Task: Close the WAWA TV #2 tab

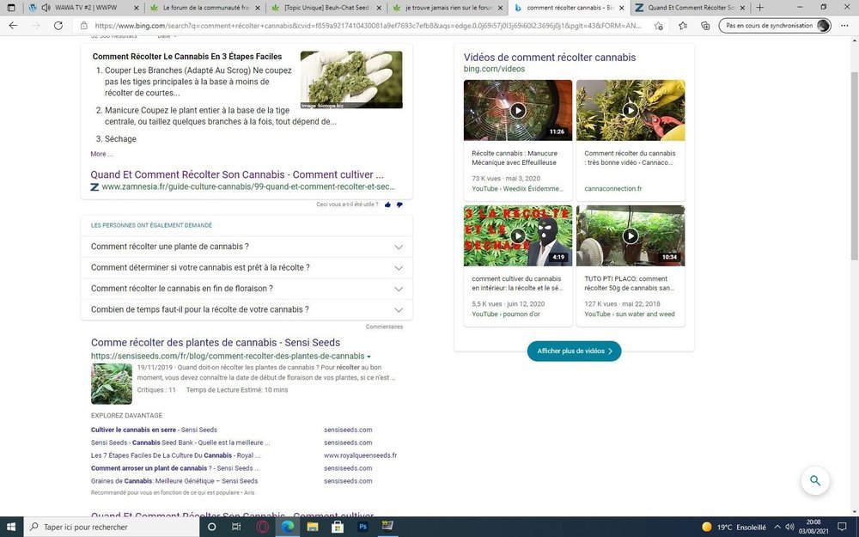Action: coord(135,9)
